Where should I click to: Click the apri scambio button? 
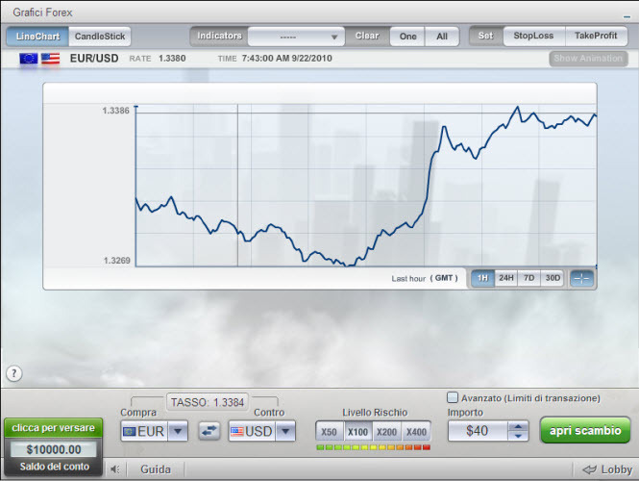coord(585,430)
